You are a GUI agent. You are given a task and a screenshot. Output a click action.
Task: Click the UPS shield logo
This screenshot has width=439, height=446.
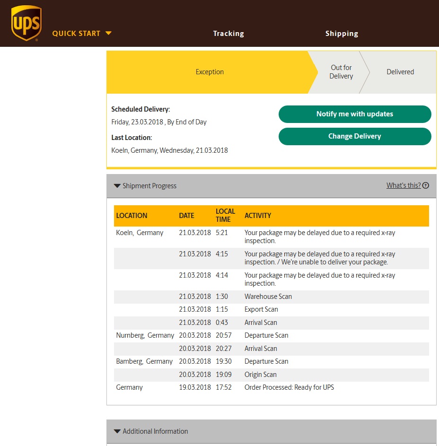(26, 23)
